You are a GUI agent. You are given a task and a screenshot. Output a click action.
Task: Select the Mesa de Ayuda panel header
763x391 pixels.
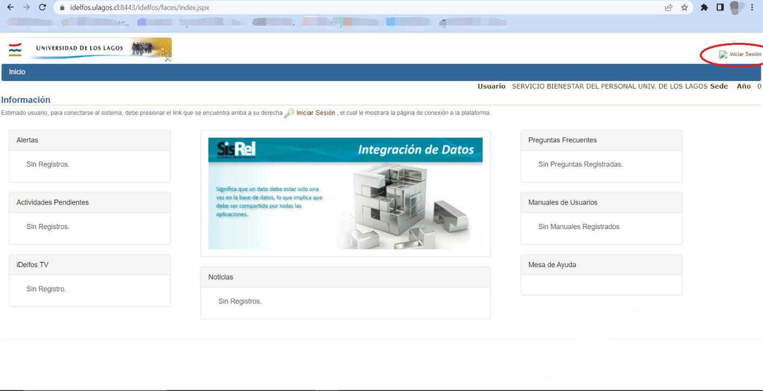tap(601, 264)
